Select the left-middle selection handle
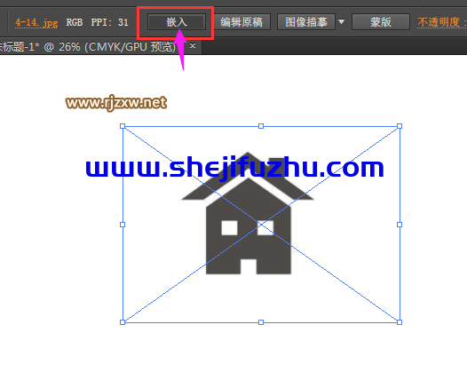Viewport: 467px width, 380px height. tap(123, 225)
